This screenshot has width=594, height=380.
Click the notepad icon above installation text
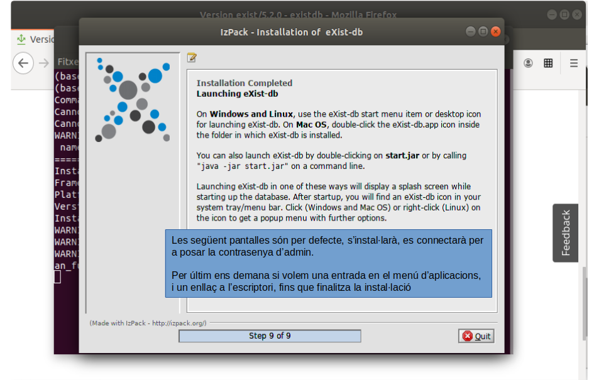[192, 58]
